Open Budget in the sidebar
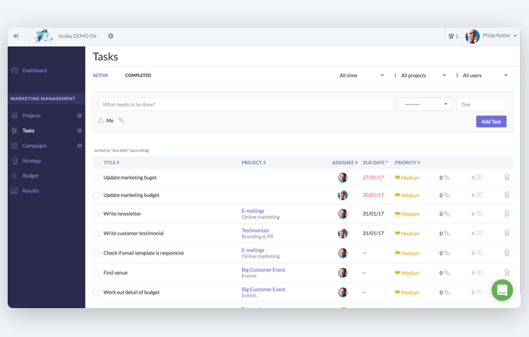Screen dimensions: 529x337 30,176
